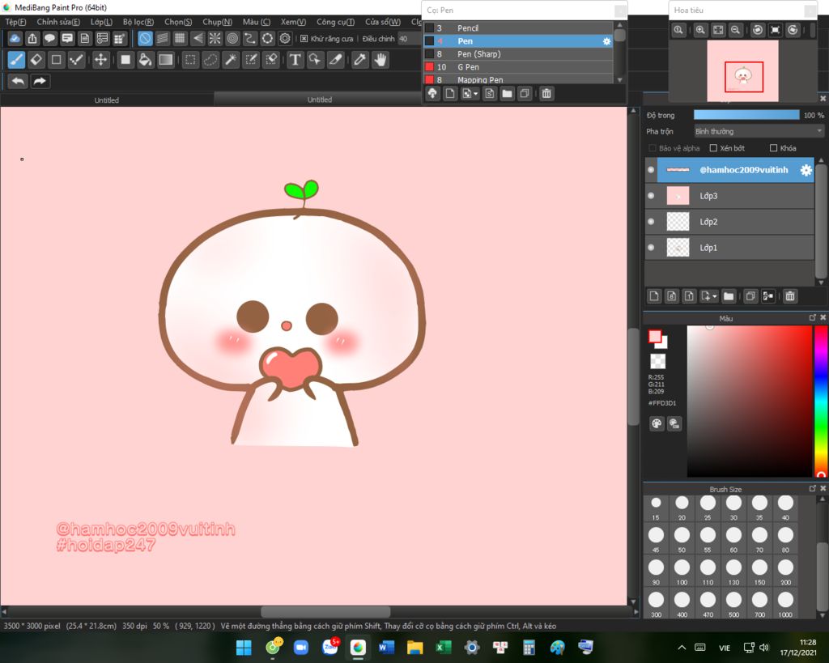Enable the Xén bớt checkbox
The height and width of the screenshot is (663, 829).
click(x=713, y=148)
